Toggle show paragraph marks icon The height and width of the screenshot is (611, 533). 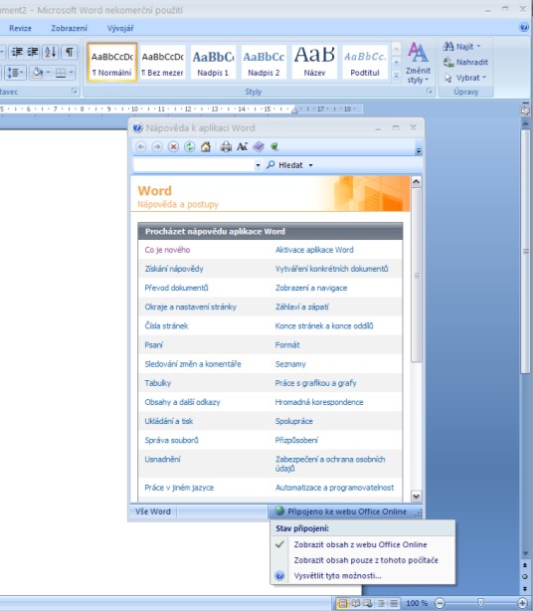point(70,52)
